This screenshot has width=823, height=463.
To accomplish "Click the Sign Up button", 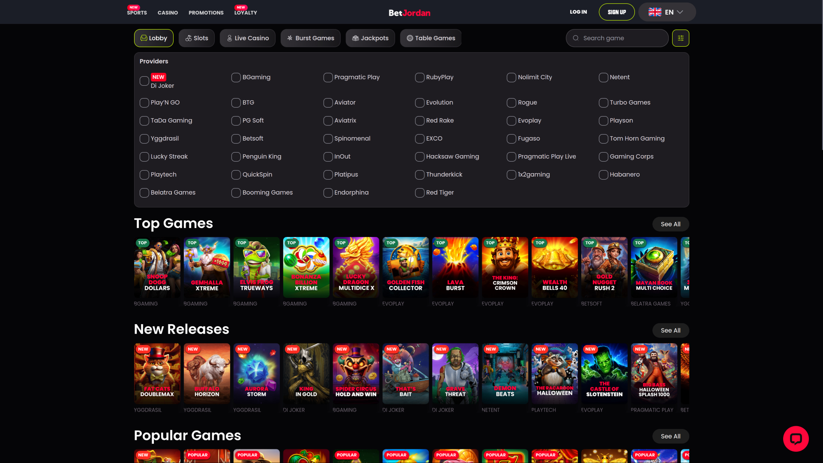I will (617, 12).
